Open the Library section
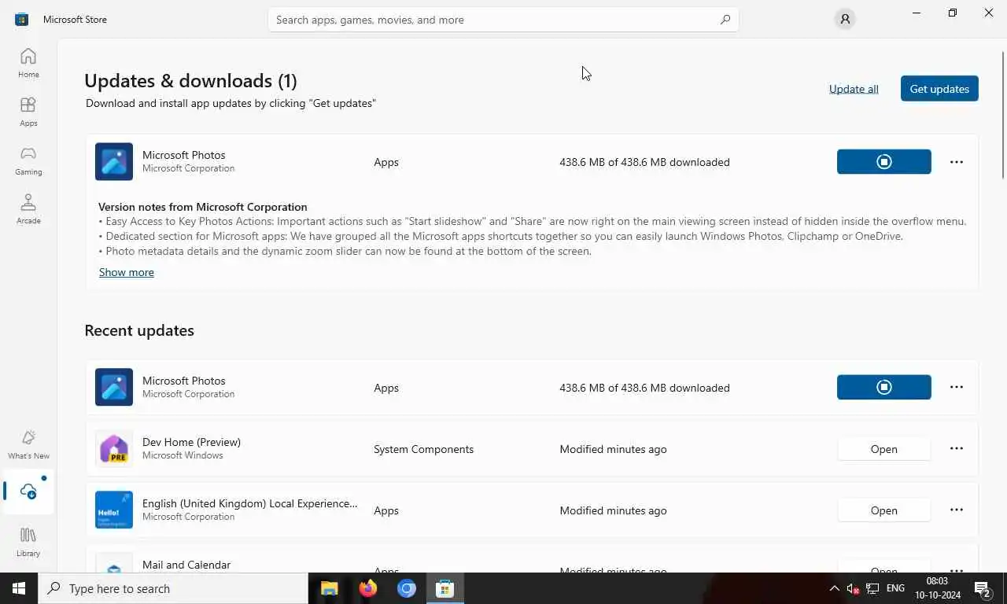The width and height of the screenshot is (1007, 604). point(28,542)
